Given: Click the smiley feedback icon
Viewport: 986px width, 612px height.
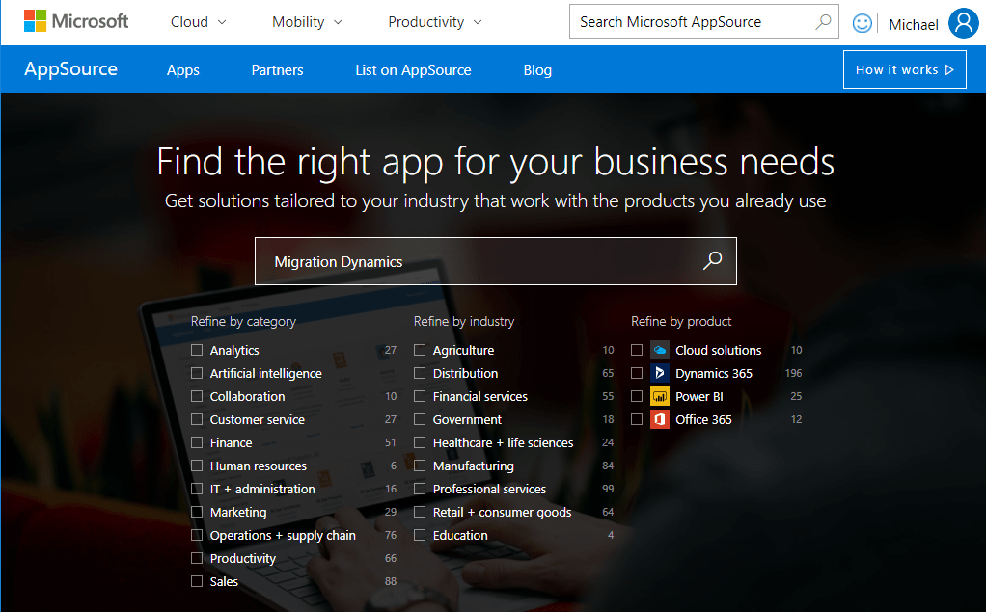Looking at the screenshot, I should tap(863, 23).
